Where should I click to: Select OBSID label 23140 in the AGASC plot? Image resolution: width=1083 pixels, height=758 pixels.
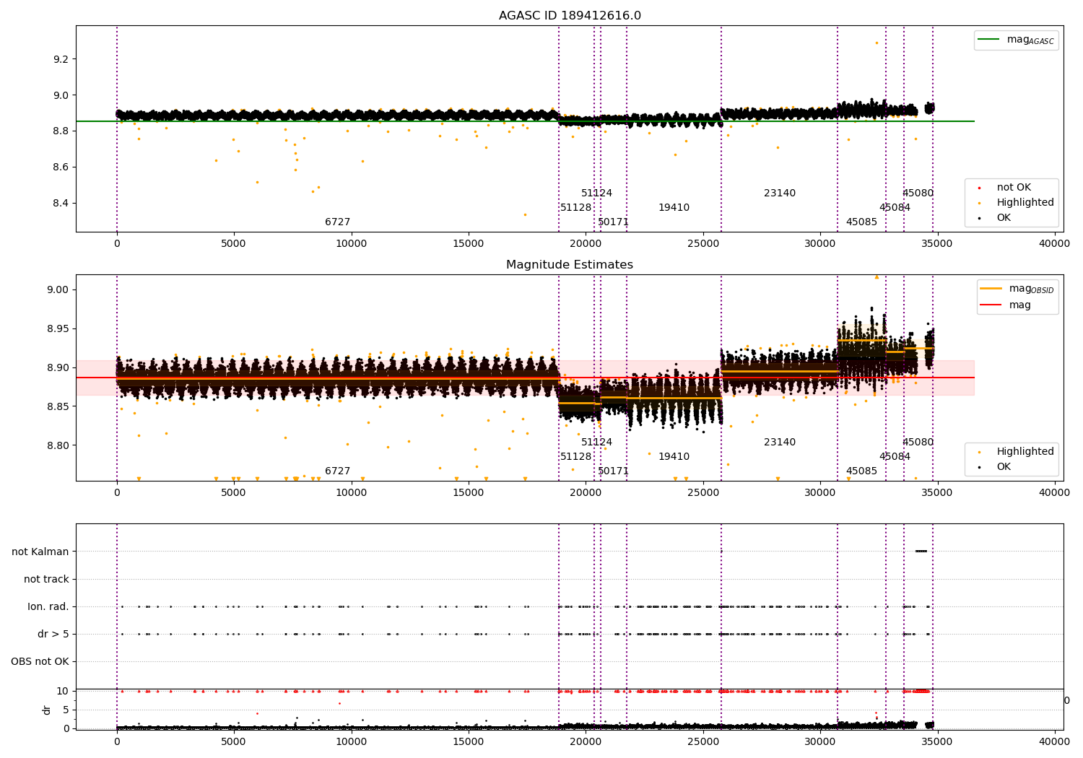coord(780,193)
